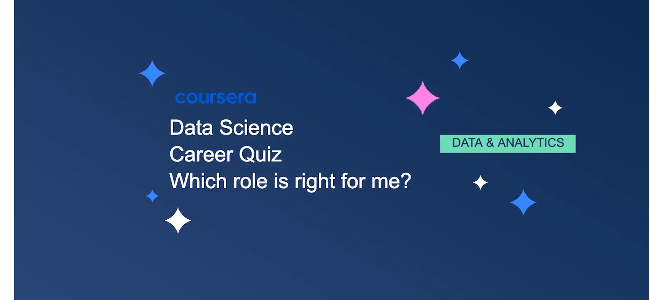The width and height of the screenshot is (663, 300).
Task: Click the large blue star above Coursera logo
Action: click(152, 73)
